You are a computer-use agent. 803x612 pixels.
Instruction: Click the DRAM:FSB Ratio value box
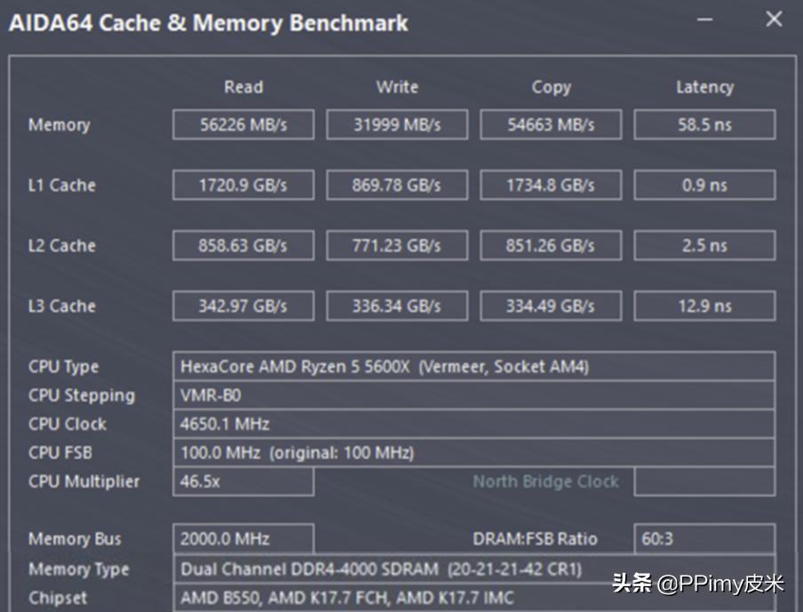704,539
